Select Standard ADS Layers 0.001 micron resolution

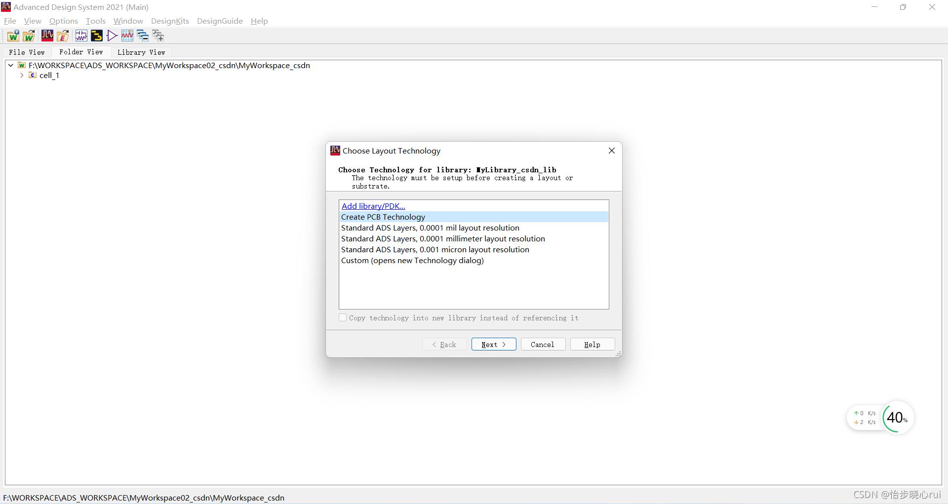click(474, 249)
